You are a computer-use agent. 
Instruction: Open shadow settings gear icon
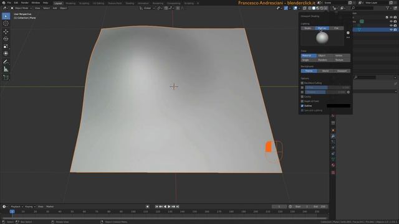(349, 92)
